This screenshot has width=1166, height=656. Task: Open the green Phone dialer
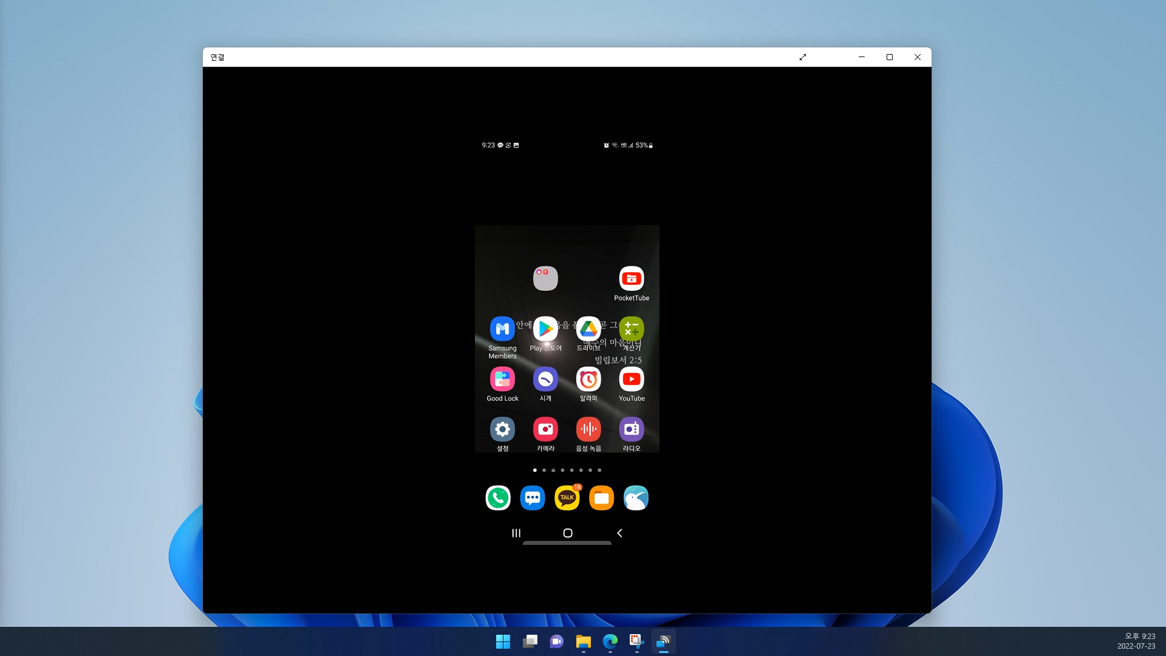click(x=498, y=498)
